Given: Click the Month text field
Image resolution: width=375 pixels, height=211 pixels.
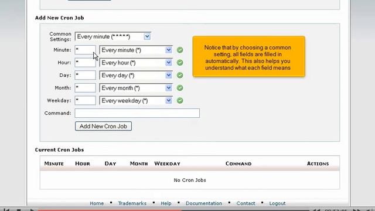Looking at the screenshot, I should point(85,88).
